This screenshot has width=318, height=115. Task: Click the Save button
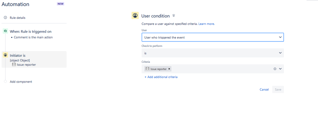(278, 90)
